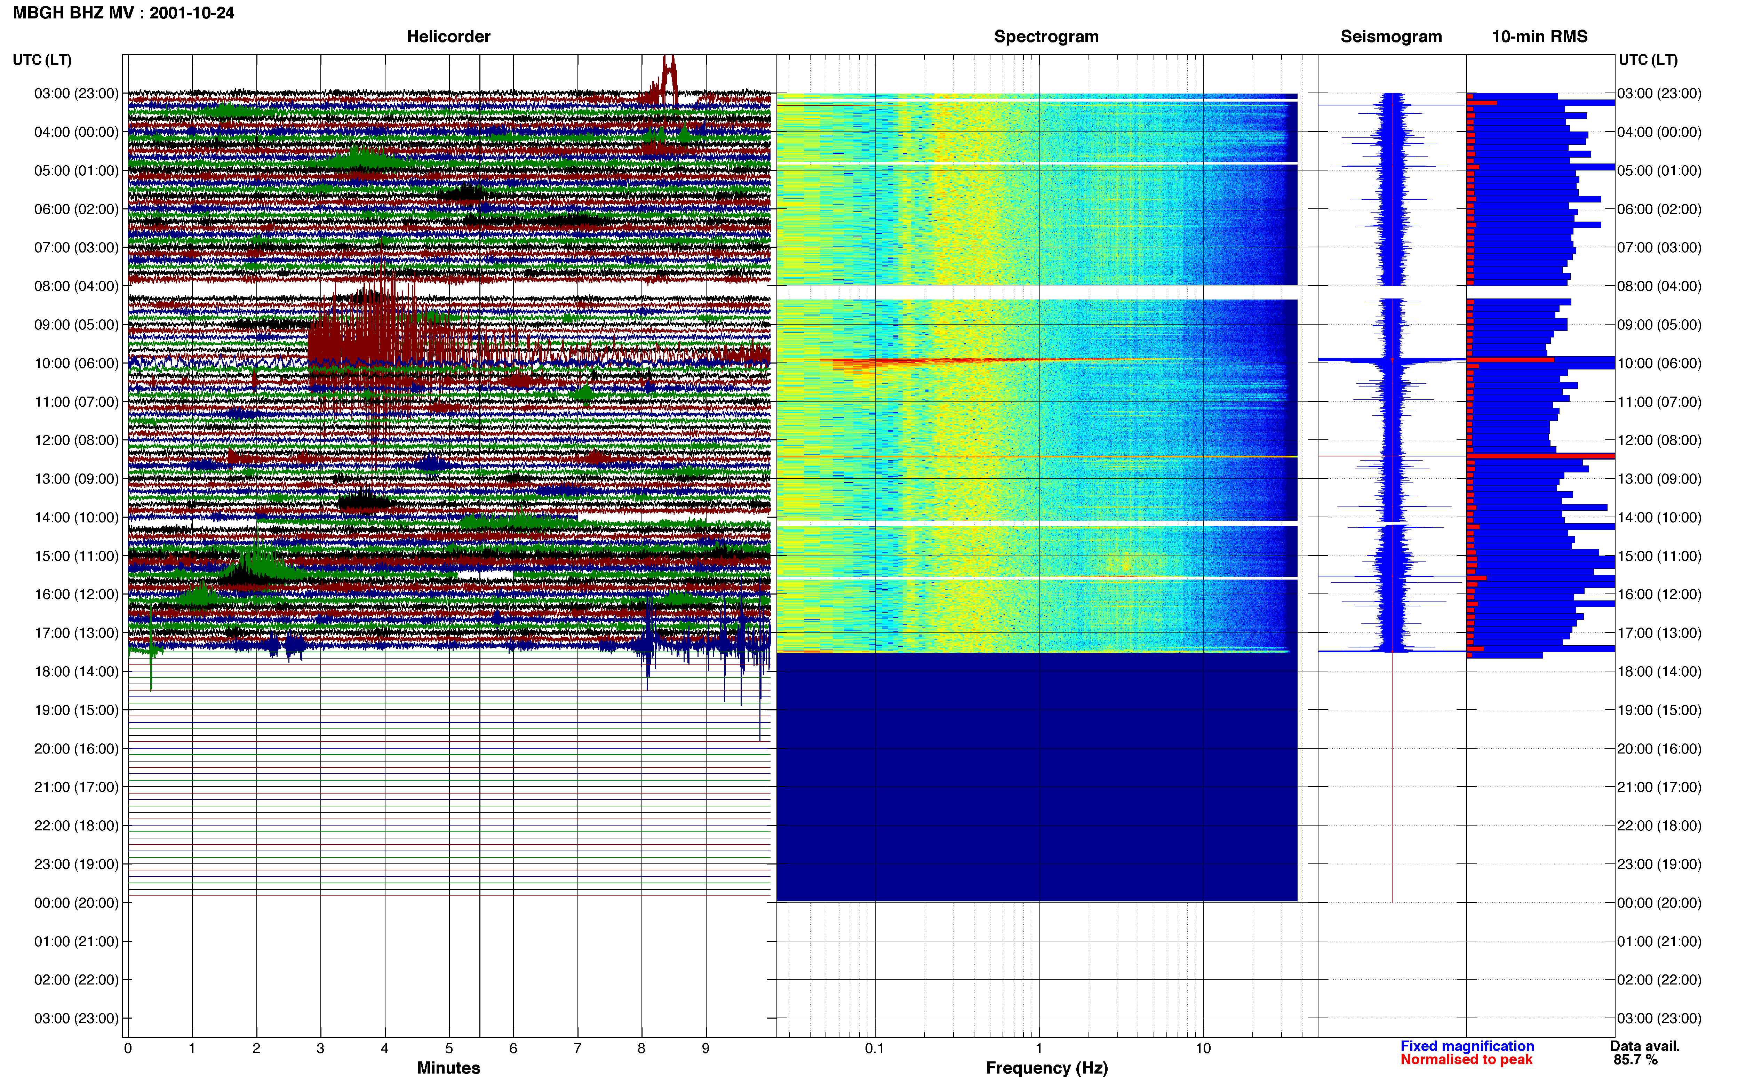The width and height of the screenshot is (1746, 1092).
Task: Click the 09:00 (05:00) Helicorder time label
Action: click(x=77, y=325)
